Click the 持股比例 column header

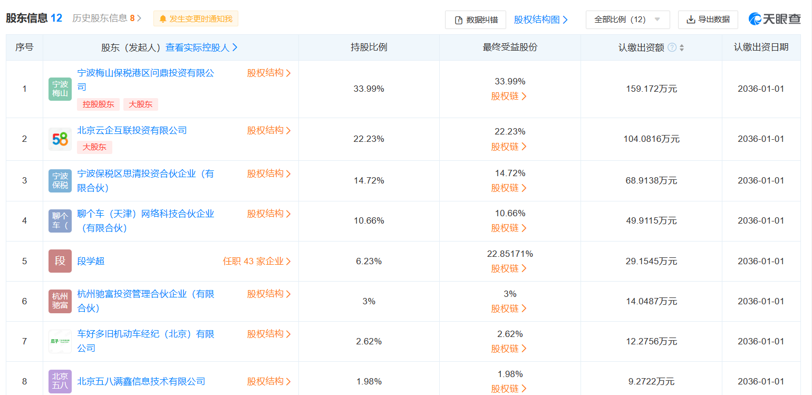[x=369, y=47]
